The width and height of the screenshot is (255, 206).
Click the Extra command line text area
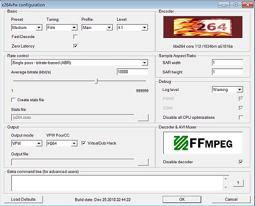(x=117, y=183)
